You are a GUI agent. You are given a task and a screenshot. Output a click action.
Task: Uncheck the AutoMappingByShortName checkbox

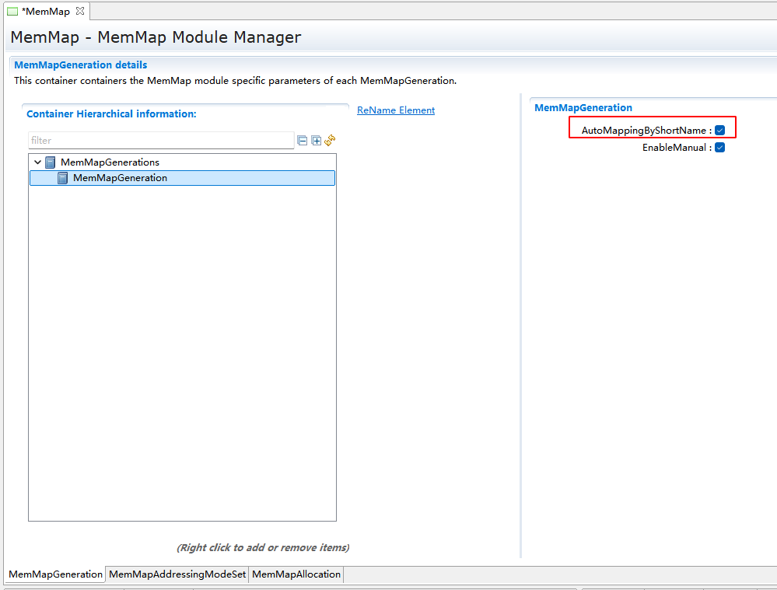coord(719,131)
